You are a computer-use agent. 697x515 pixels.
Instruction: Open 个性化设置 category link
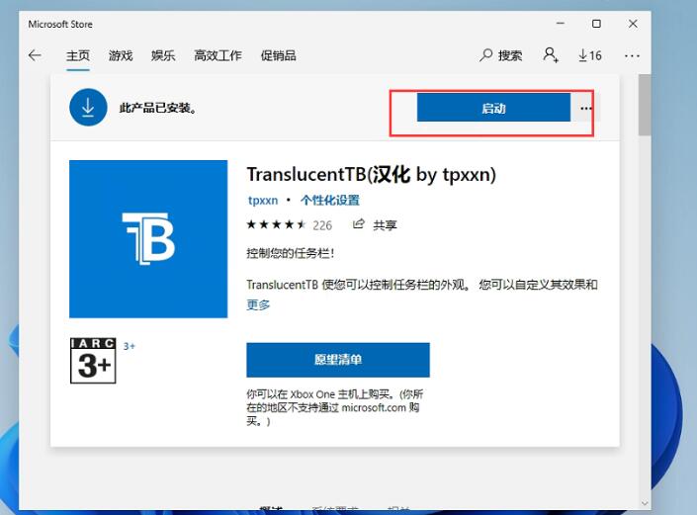pos(330,201)
